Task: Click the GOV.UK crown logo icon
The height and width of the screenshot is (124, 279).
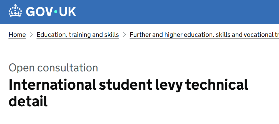Action: point(16,12)
